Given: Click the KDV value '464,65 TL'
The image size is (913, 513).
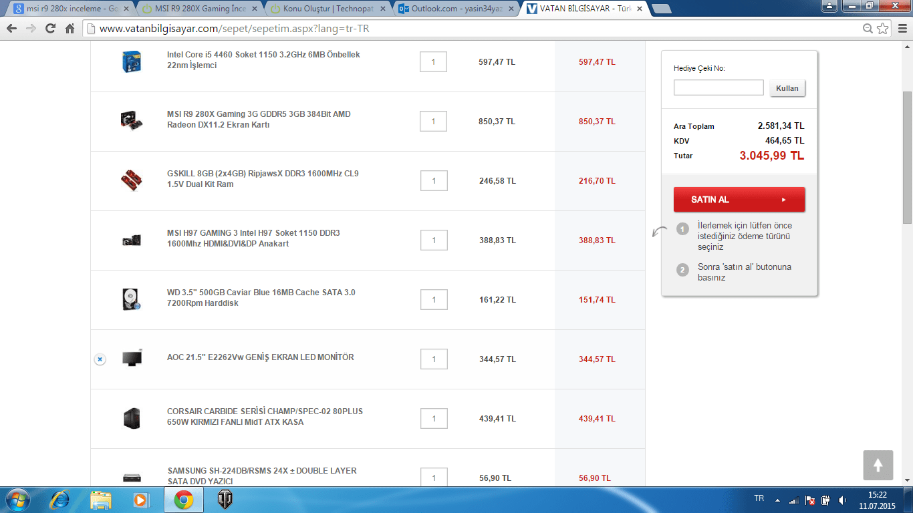Looking at the screenshot, I should click(x=785, y=141).
